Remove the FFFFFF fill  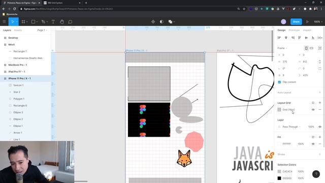(320, 144)
